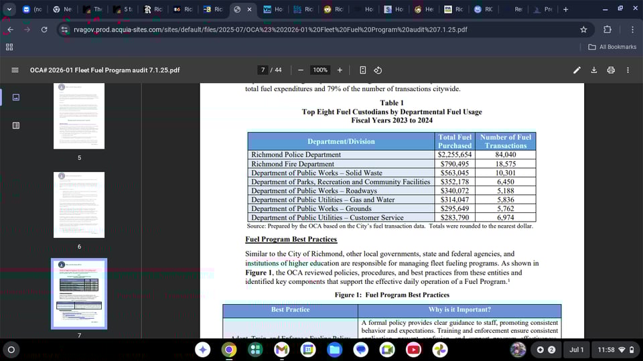This screenshot has height=361, width=643.
Task: Switch to the first pinned browser tab
Action: (32, 9)
